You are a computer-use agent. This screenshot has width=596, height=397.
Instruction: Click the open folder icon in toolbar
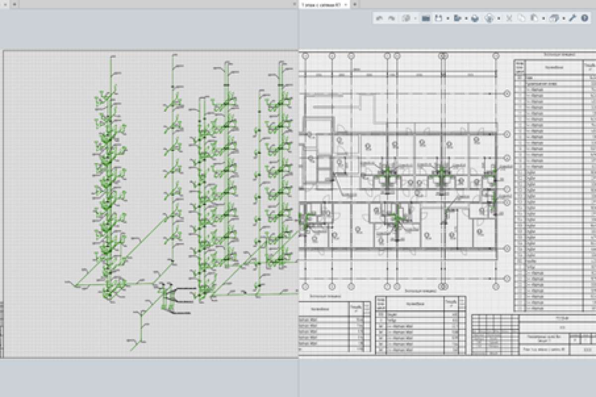(x=426, y=18)
